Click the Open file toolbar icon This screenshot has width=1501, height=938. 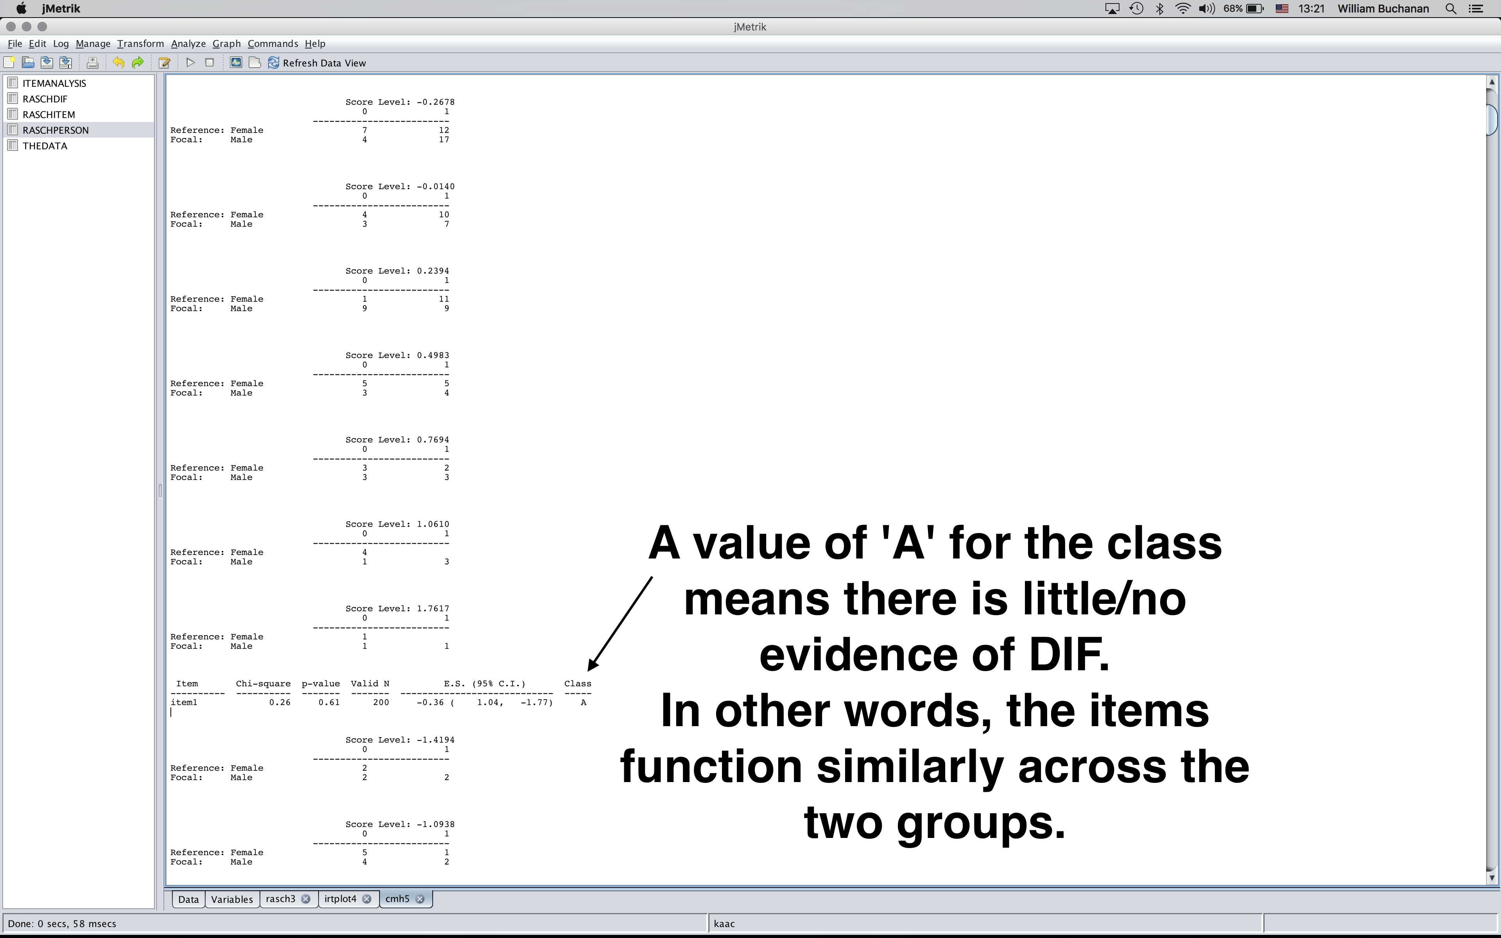28,63
